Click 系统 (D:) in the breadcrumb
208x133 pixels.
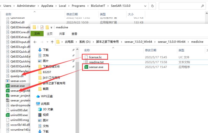coord(85,42)
